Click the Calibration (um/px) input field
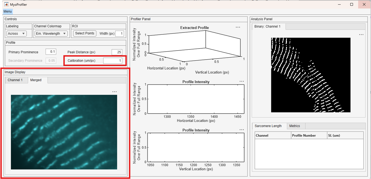 click(x=113, y=61)
